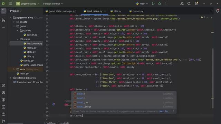Click the Next Tip link
Image resolution: width=221 pixels, height=124 pixels.
click(164, 111)
